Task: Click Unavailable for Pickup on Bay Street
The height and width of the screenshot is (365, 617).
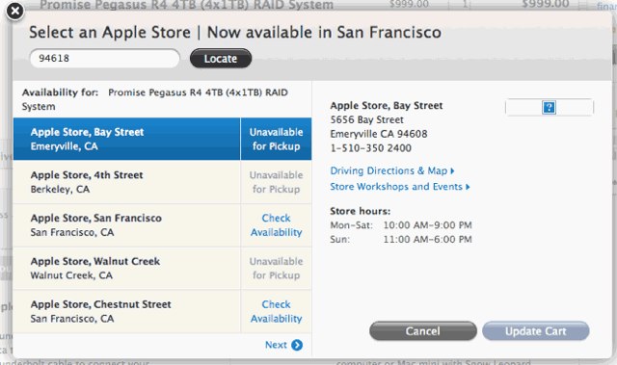Action: (x=277, y=139)
